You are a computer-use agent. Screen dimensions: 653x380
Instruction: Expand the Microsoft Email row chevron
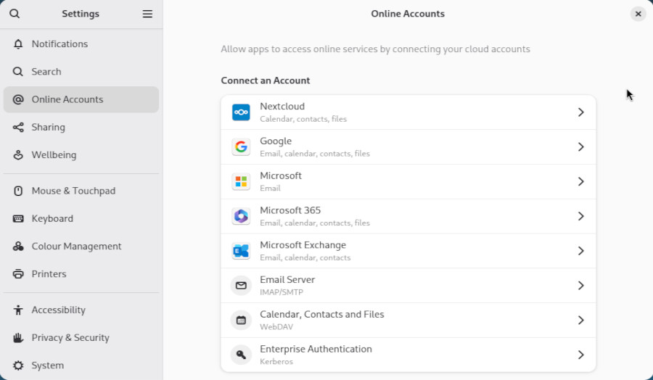(581, 181)
